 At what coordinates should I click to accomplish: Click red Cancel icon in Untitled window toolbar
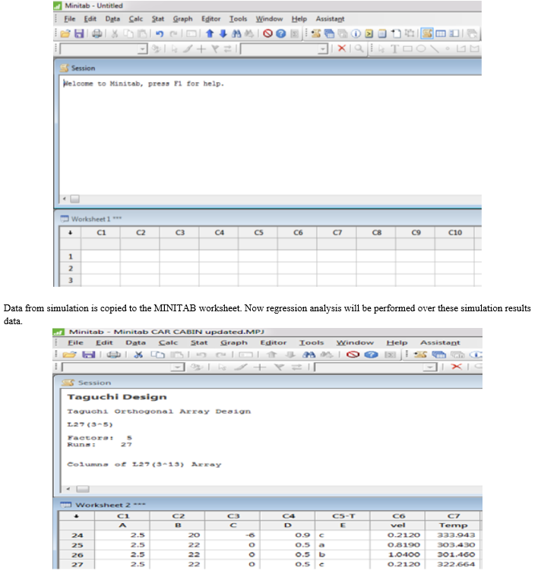click(267, 34)
